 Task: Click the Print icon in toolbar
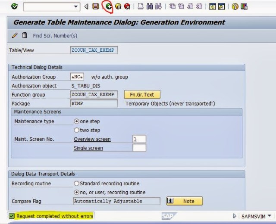click(141, 6)
